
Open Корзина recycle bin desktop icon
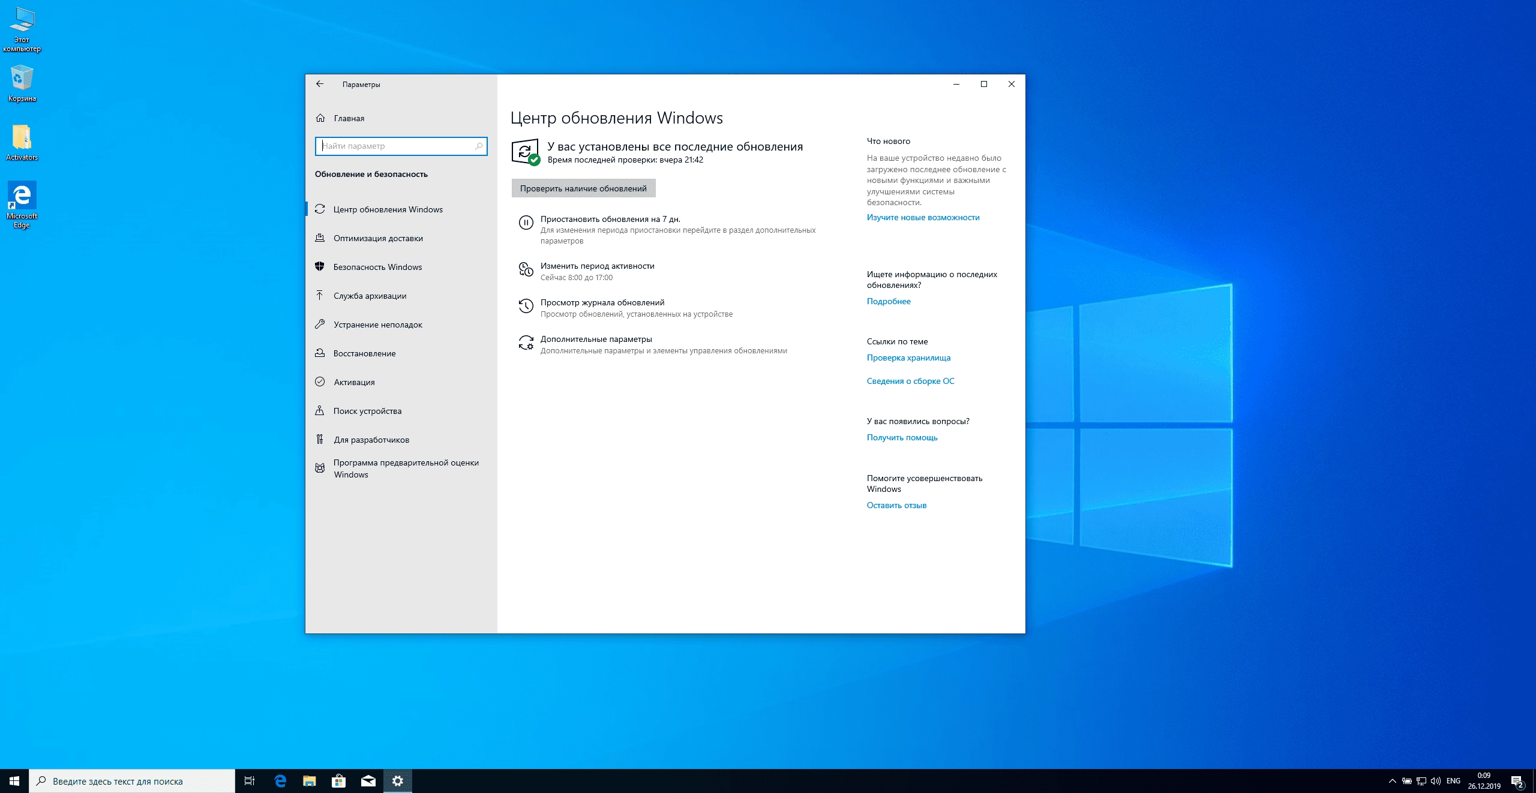click(22, 84)
